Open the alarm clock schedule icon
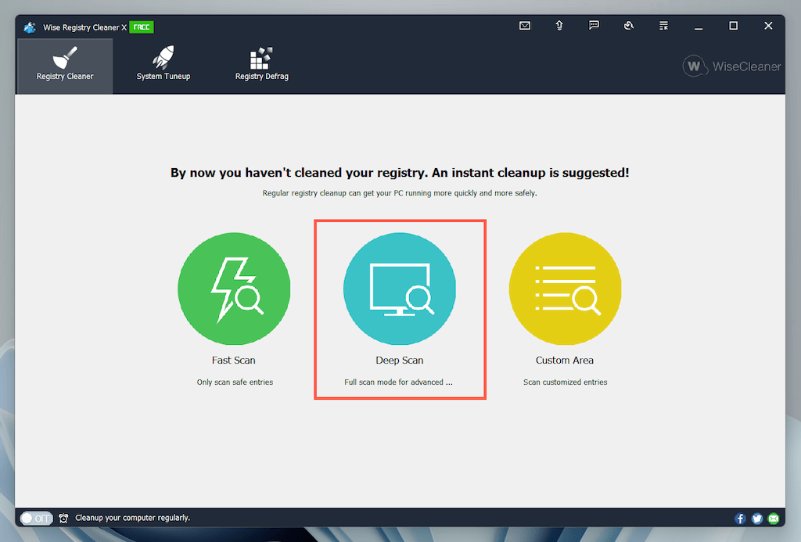Screen dimensions: 801x542 point(63,518)
